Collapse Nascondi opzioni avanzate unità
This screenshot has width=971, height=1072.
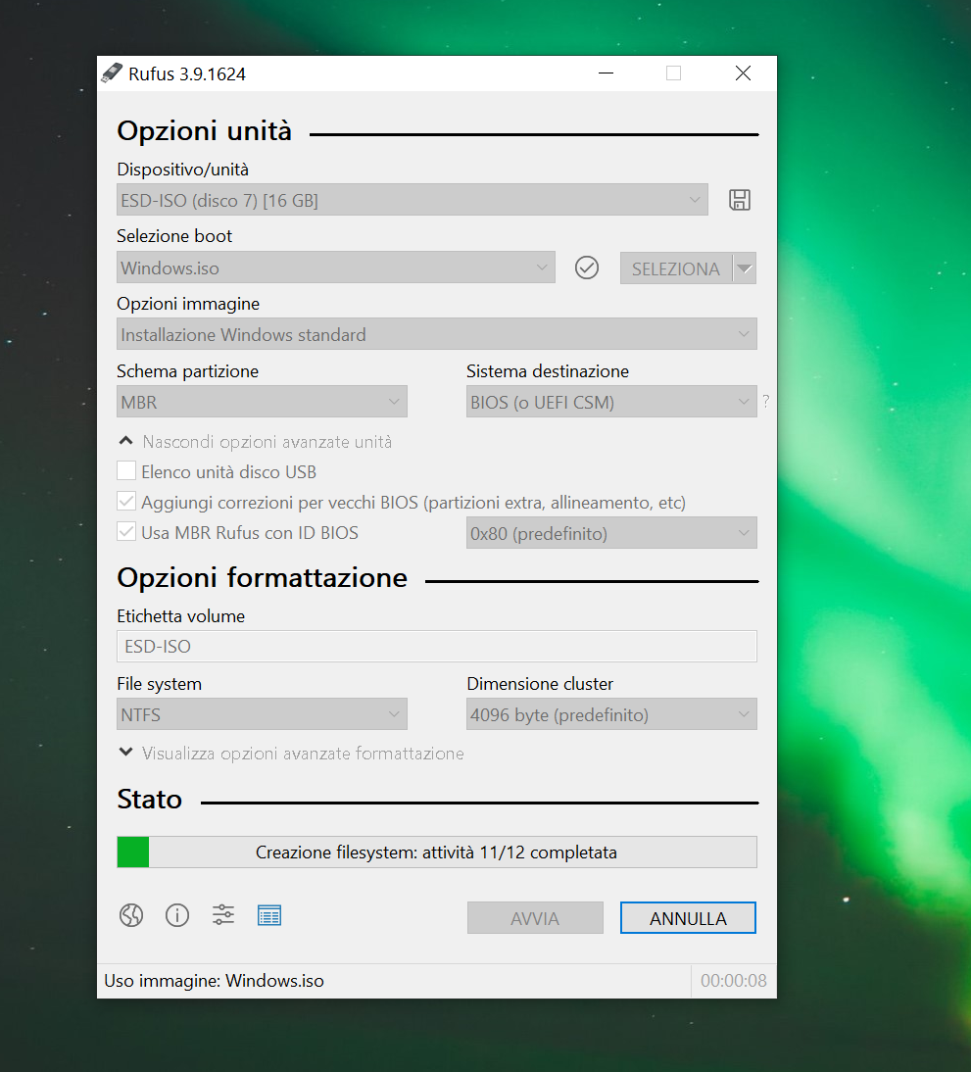tap(255, 442)
